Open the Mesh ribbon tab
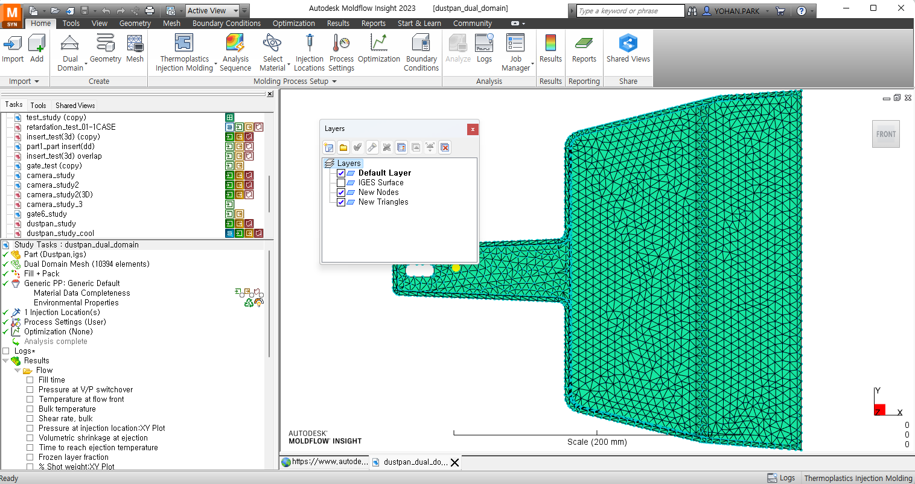915x484 pixels. pos(171,24)
